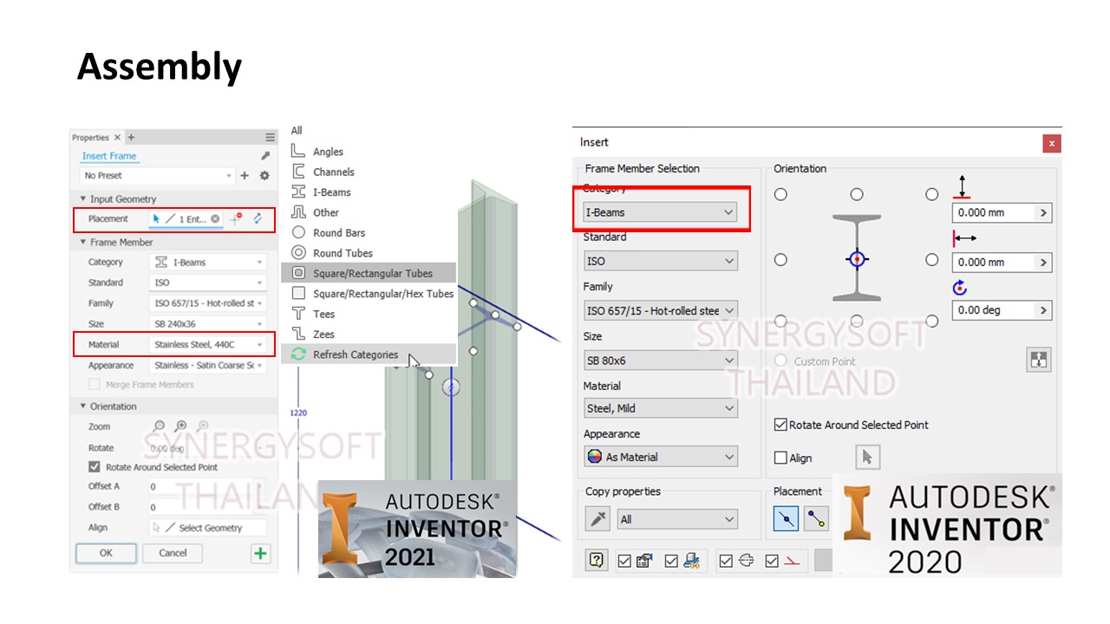The image size is (1110, 624).
Task: Expand the Size dropdown showing SB 240x36
Action: (208, 324)
